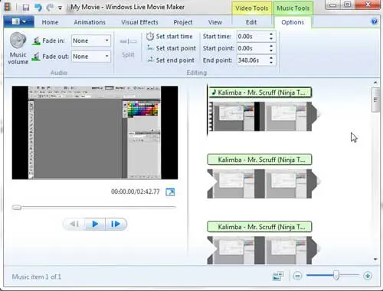Click the zoom out minus icon
The height and width of the screenshot is (291, 383).
(x=297, y=276)
